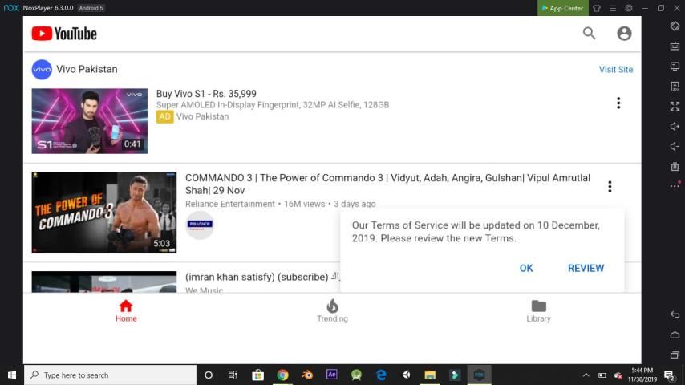Lower volume using Nox sidebar volume down icon

coord(675,147)
